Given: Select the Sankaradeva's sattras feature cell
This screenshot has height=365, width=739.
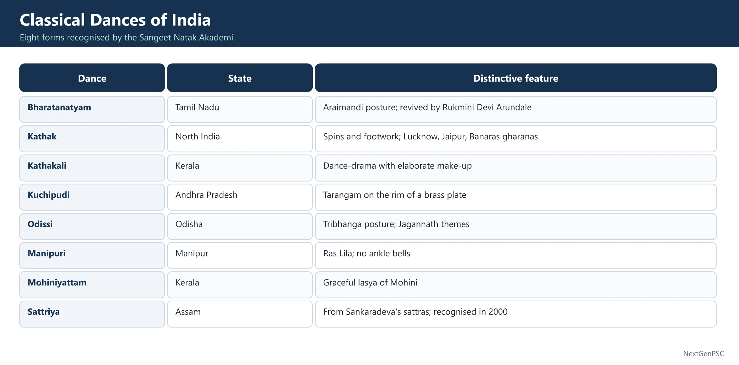Looking at the screenshot, I should tap(516, 314).
